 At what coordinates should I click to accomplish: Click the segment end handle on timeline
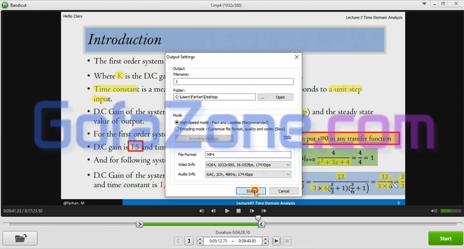(261, 224)
